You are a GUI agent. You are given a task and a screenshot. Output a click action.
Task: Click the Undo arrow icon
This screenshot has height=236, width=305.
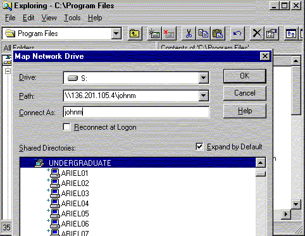[237, 34]
